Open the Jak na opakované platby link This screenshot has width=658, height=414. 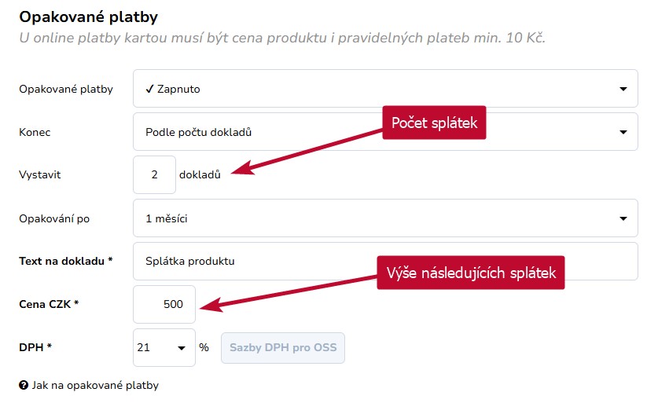95,385
